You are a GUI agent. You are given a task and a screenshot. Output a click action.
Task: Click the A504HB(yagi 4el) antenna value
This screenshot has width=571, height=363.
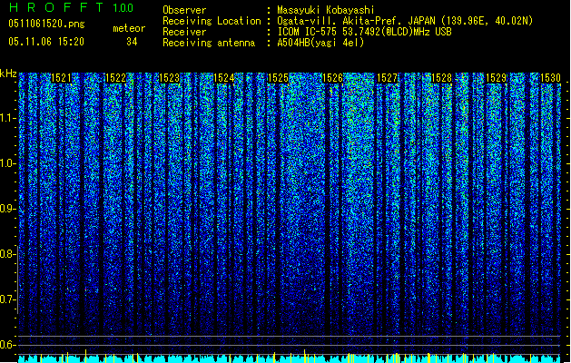320,43
